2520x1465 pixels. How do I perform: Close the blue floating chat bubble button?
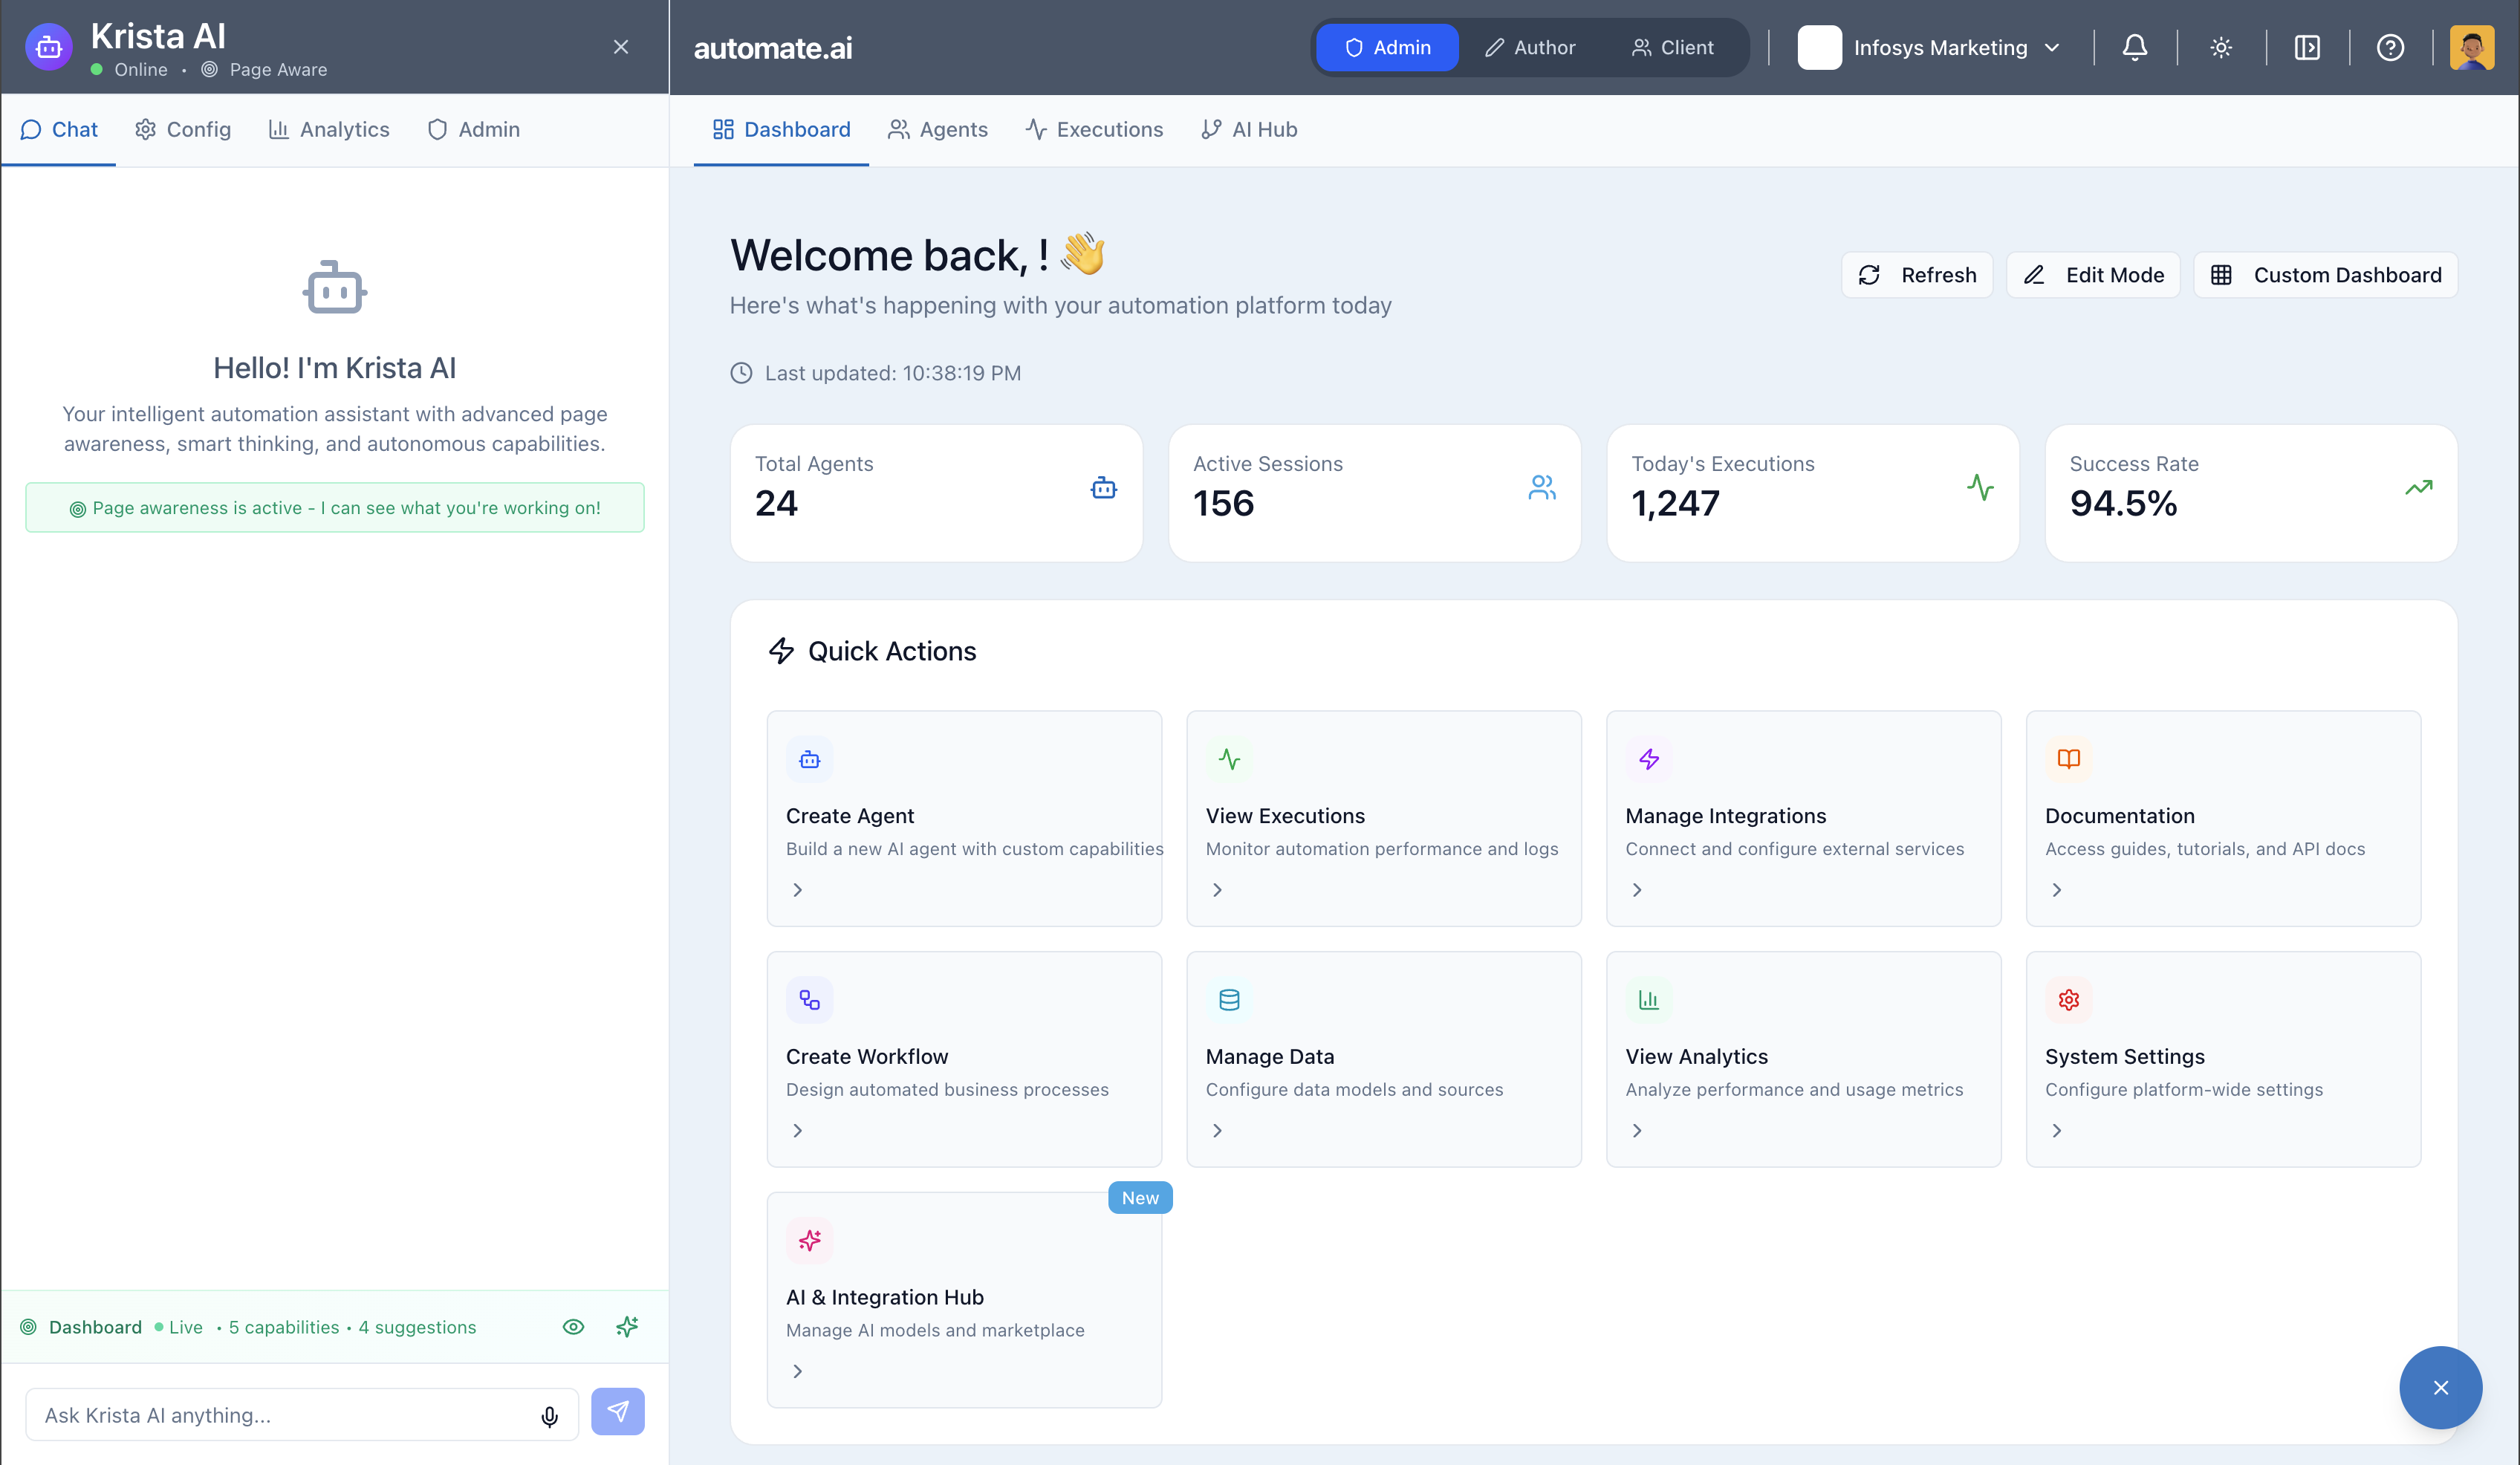point(2440,1387)
